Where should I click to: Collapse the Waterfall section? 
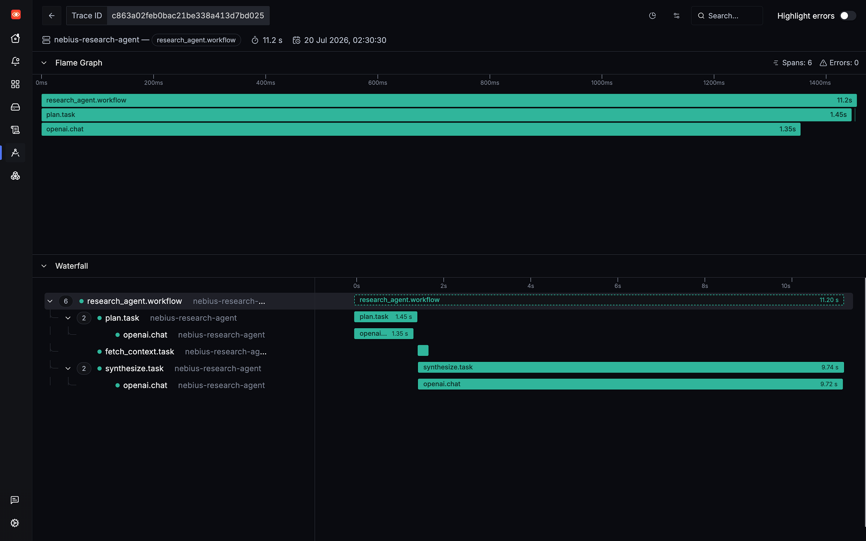(x=44, y=266)
